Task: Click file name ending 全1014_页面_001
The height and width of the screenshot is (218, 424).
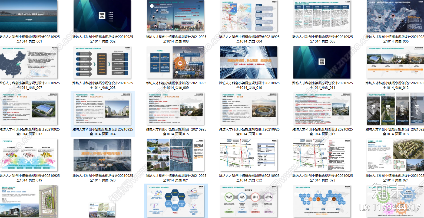Action: [x=29, y=39]
